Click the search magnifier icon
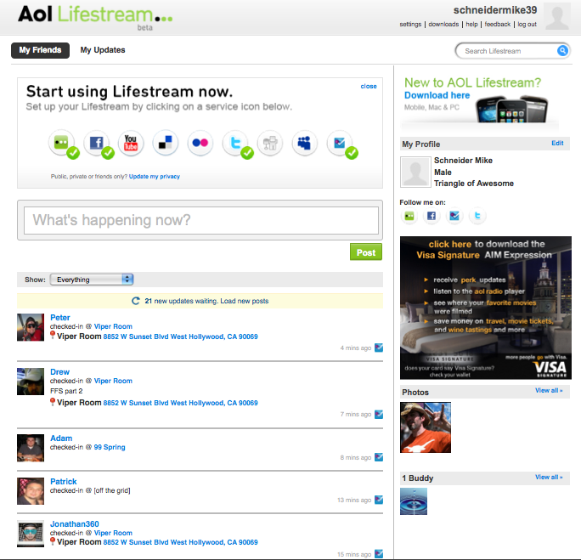The height and width of the screenshot is (560, 581). [562, 51]
